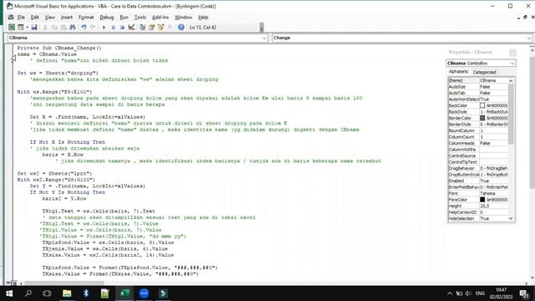Click the toolbar options overflow arrow
Image resolution: width=535 pixels, height=301 pixels.
point(262,28)
